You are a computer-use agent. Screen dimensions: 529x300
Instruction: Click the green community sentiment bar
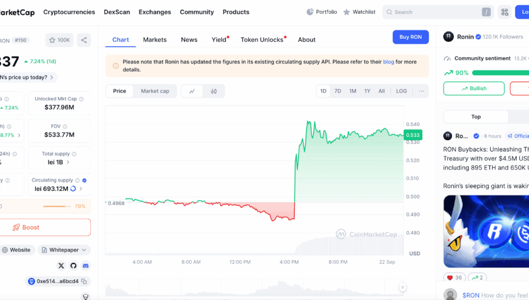tap(501, 73)
